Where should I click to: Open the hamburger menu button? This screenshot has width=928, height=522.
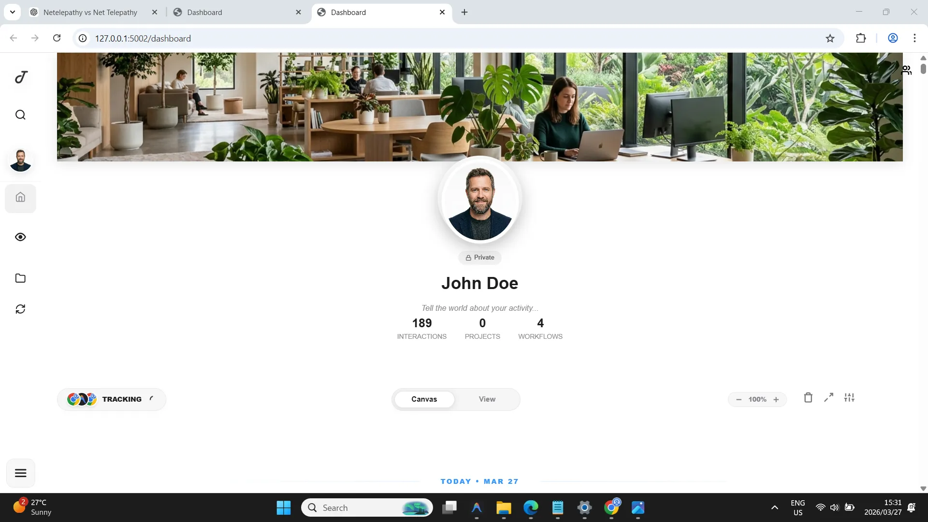click(20, 473)
